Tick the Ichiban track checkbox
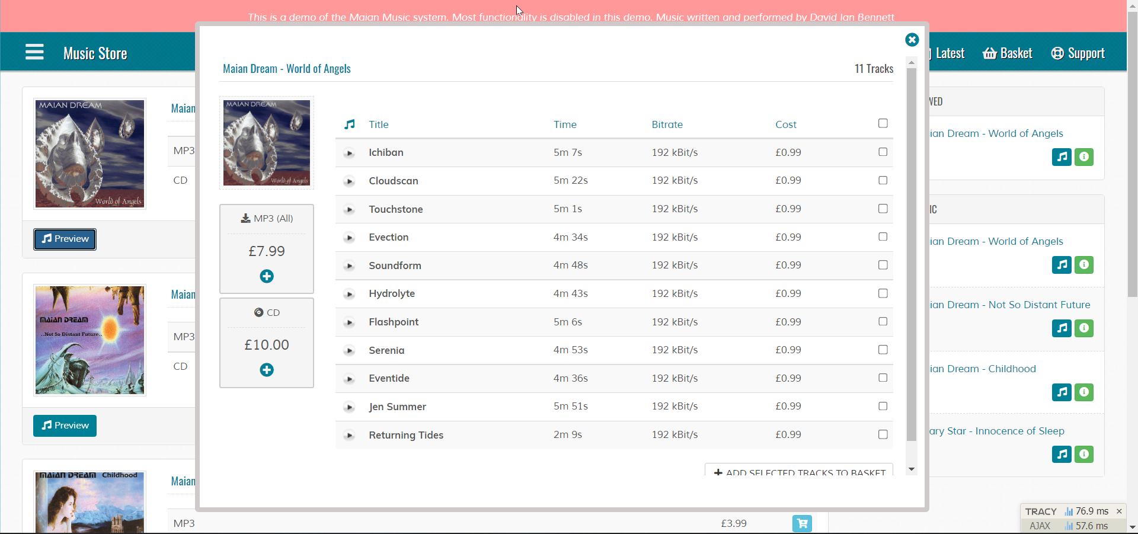Screen dimensions: 1138x534 pos(883,152)
